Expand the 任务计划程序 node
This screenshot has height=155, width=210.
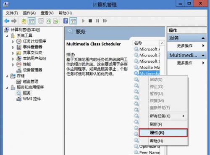click(x=13, y=42)
